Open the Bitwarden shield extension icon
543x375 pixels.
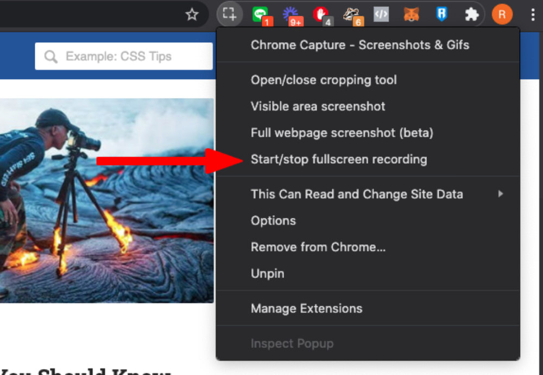441,15
